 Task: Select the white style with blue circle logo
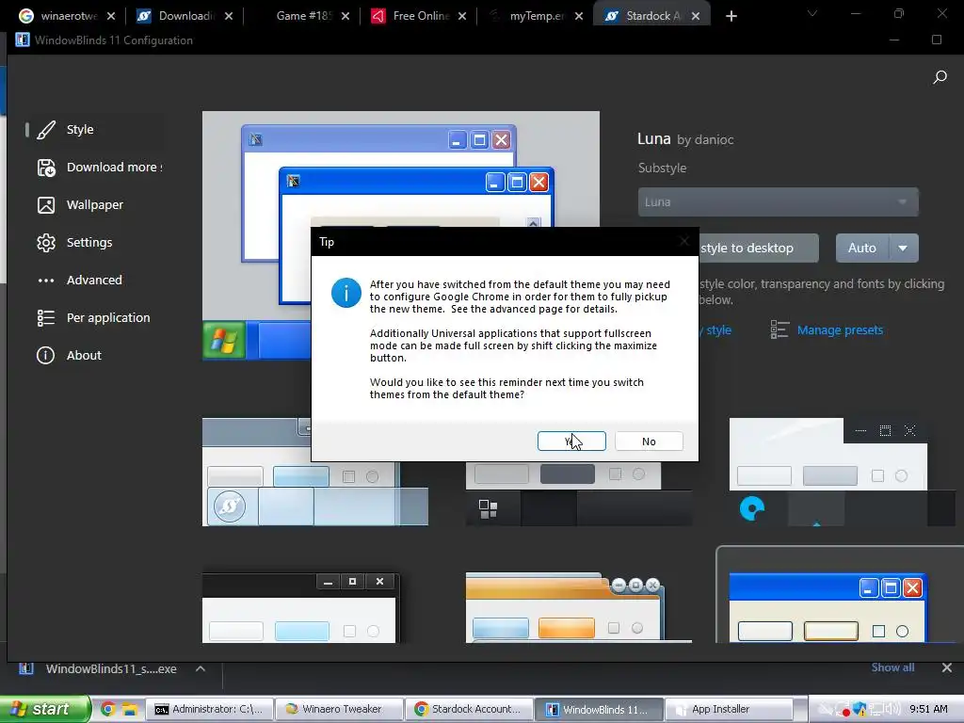coord(843,473)
